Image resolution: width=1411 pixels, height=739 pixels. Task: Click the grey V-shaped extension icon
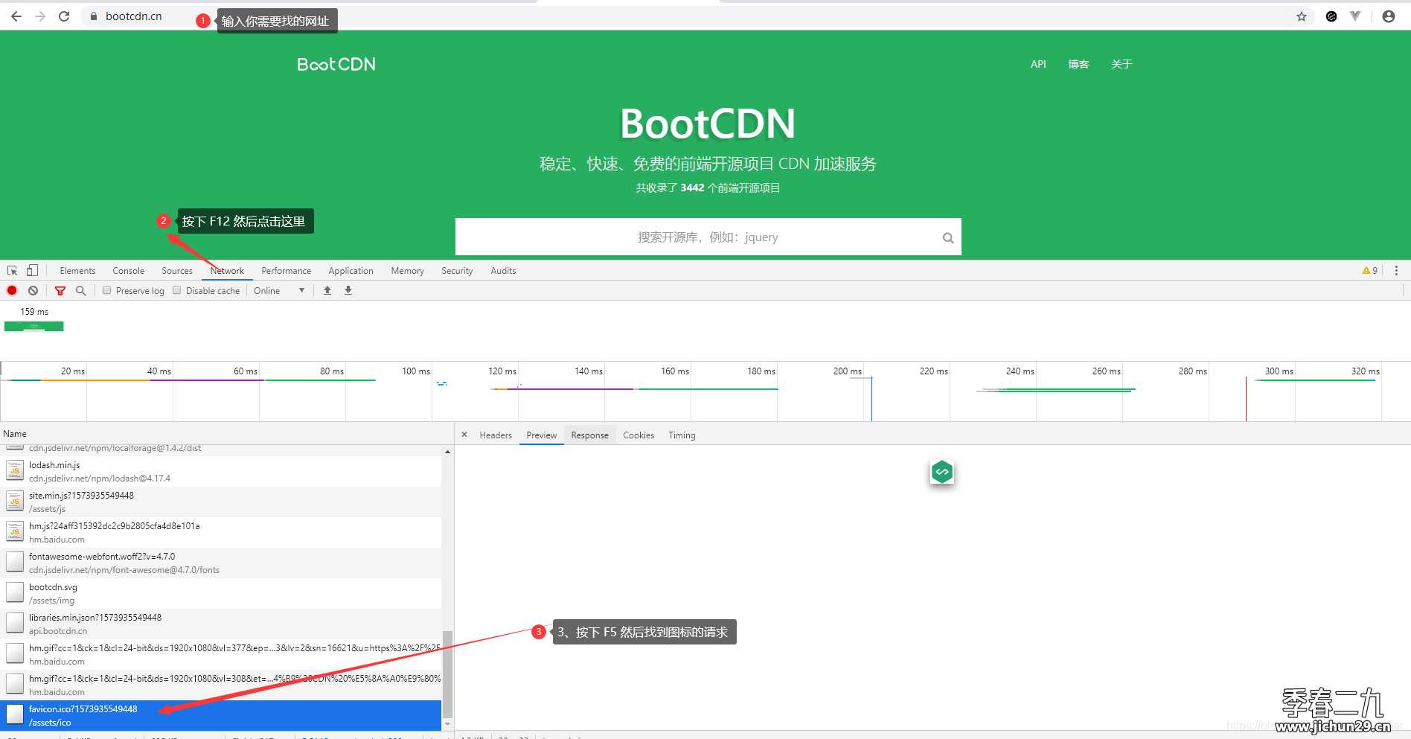1355,16
